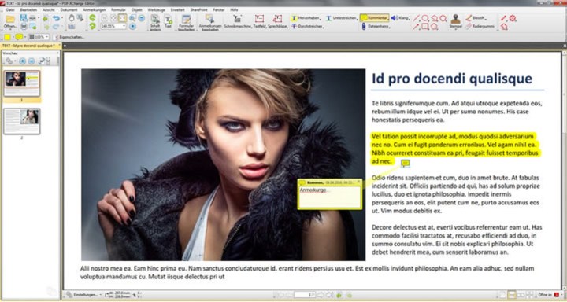This screenshot has width=567, height=302.
Task: Click the Eigenschaften button
Action: [69, 37]
